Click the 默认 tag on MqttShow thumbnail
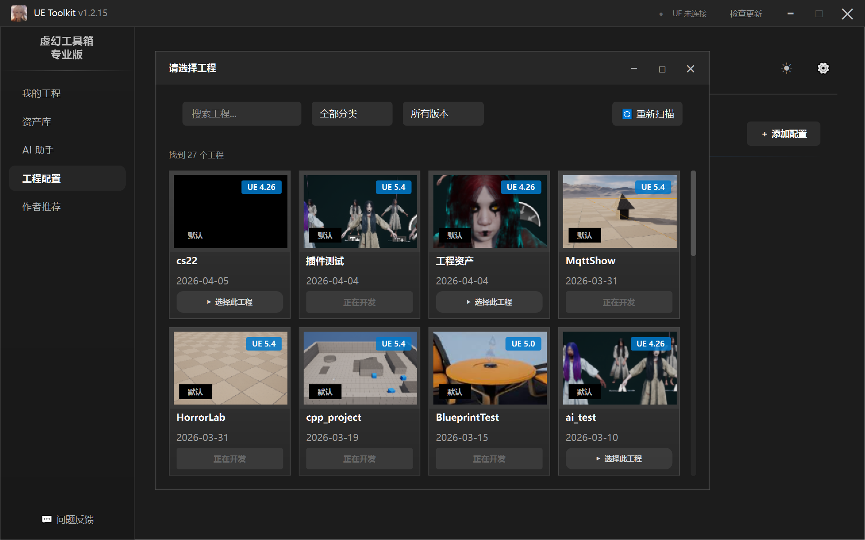The height and width of the screenshot is (540, 865). pos(584,235)
